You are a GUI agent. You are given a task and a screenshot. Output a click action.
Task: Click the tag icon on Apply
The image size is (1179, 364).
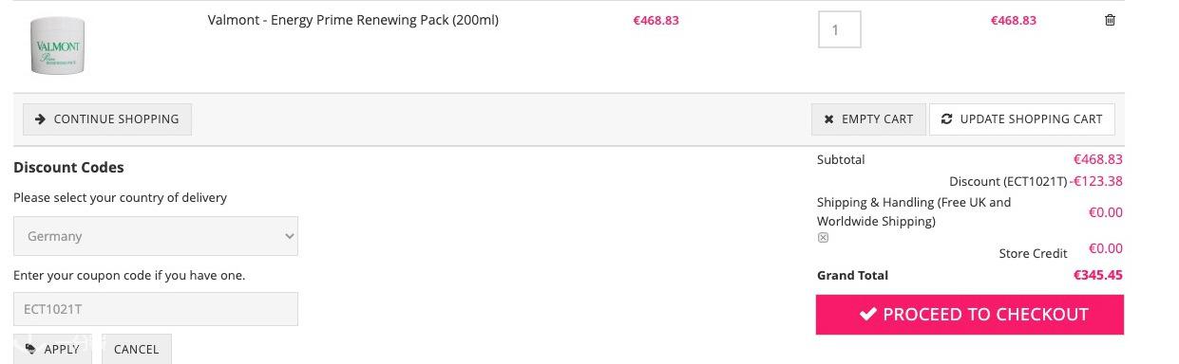31,349
